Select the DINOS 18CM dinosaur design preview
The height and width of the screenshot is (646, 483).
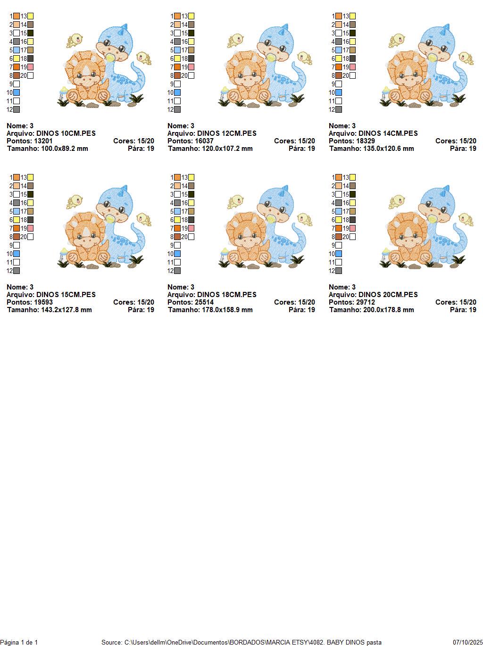pyautogui.click(x=265, y=226)
